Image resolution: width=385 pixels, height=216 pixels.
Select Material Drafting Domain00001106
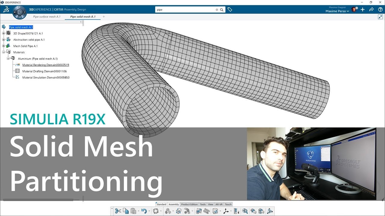[x=45, y=71]
